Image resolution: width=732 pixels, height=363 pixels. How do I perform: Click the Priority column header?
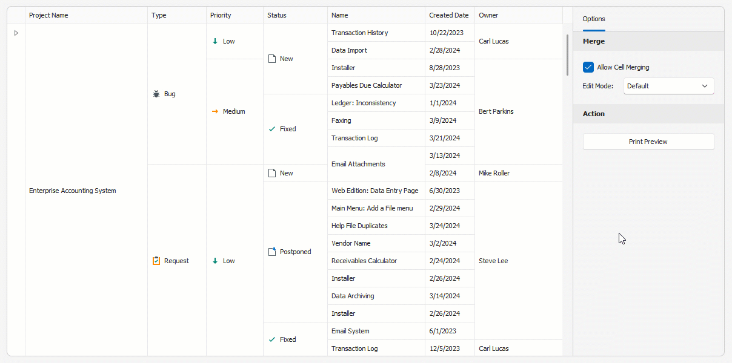click(235, 15)
